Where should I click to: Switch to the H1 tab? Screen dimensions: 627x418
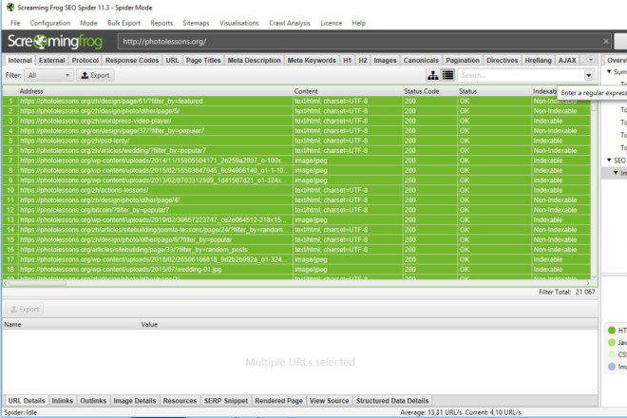point(347,60)
